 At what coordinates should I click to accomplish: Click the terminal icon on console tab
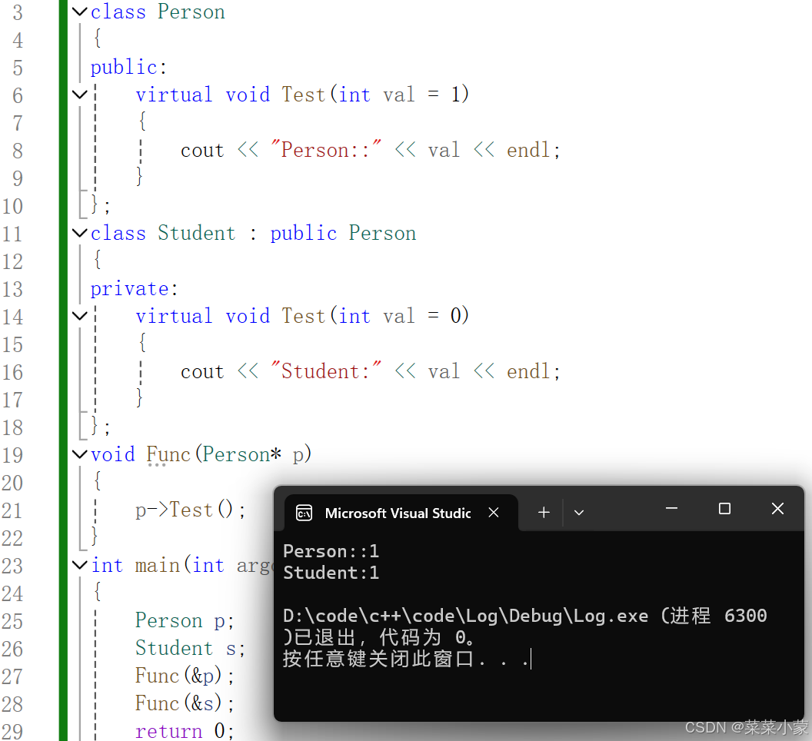coord(304,513)
